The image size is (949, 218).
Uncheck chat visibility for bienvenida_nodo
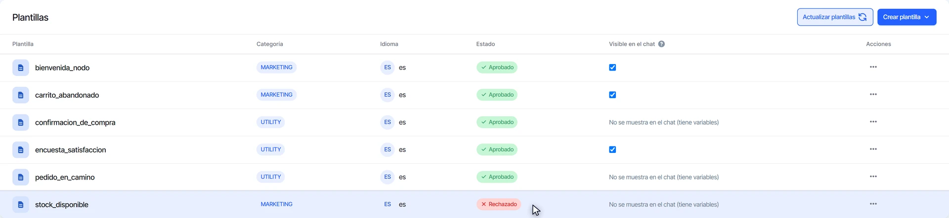[612, 68]
